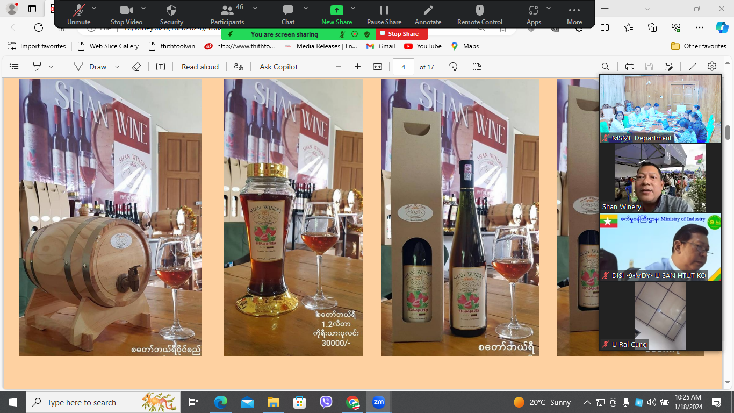Screen dimensions: 734x413
Task: Open the Web Slice Gallery bookmark
Action: pyautogui.click(x=108, y=46)
